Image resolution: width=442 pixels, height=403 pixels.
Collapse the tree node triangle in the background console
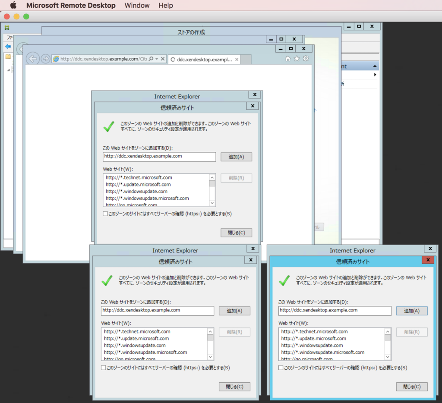(x=9, y=70)
